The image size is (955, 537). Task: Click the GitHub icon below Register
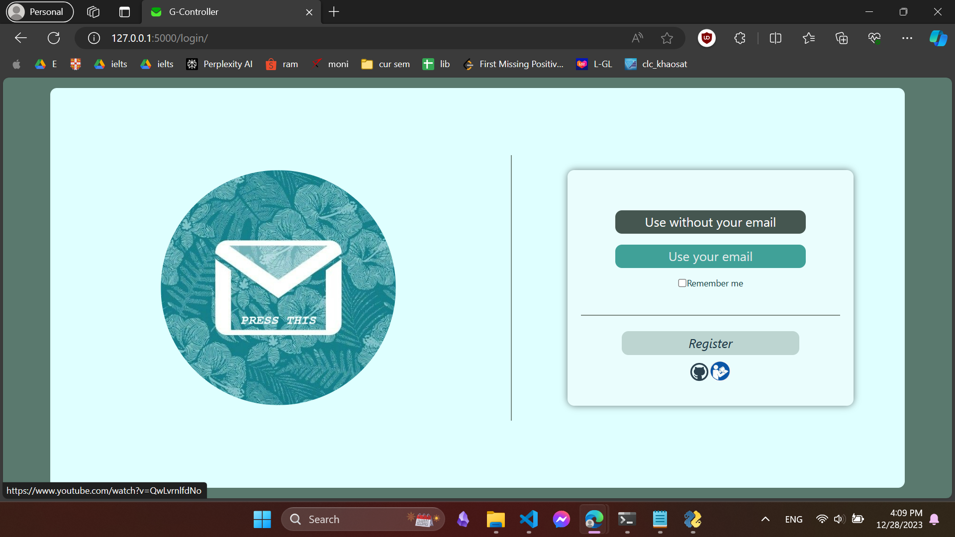pos(699,371)
